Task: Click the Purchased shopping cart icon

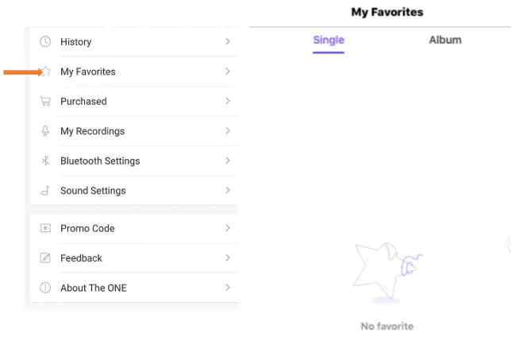Action: pos(45,101)
